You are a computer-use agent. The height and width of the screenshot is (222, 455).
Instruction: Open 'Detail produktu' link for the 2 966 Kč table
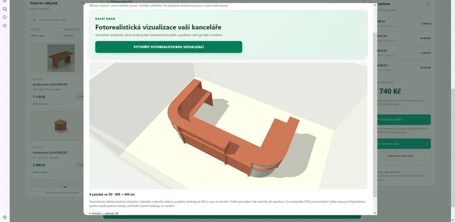tap(42, 172)
